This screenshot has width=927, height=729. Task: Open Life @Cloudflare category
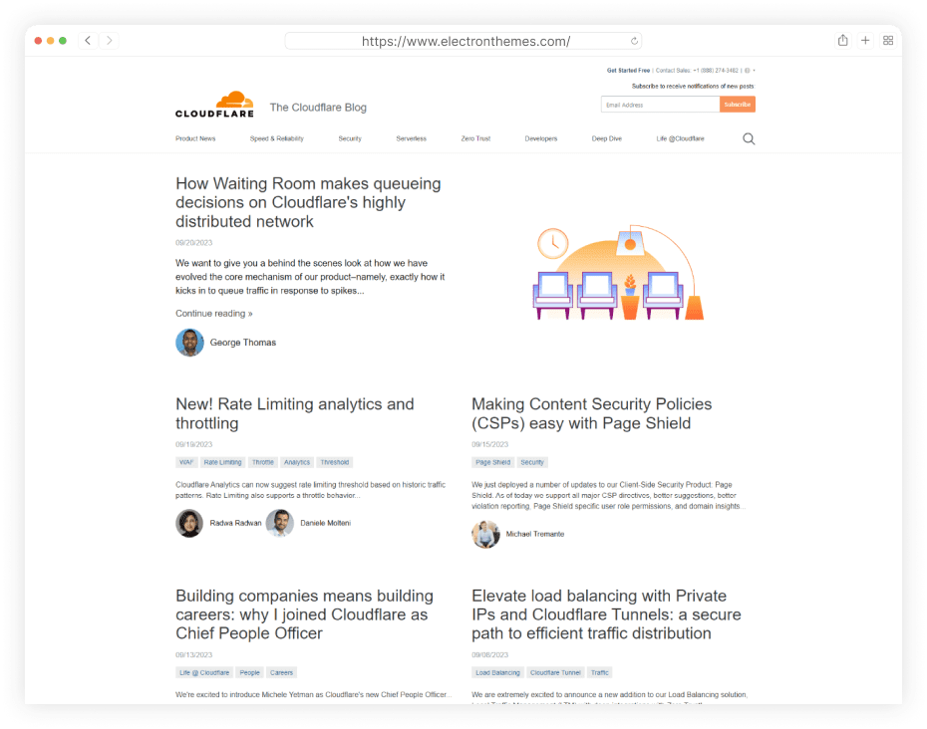coord(681,138)
